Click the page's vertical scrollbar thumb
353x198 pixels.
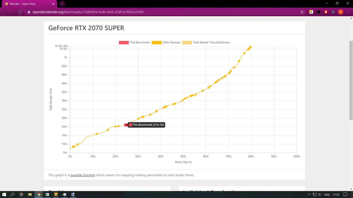[x=351, y=80]
